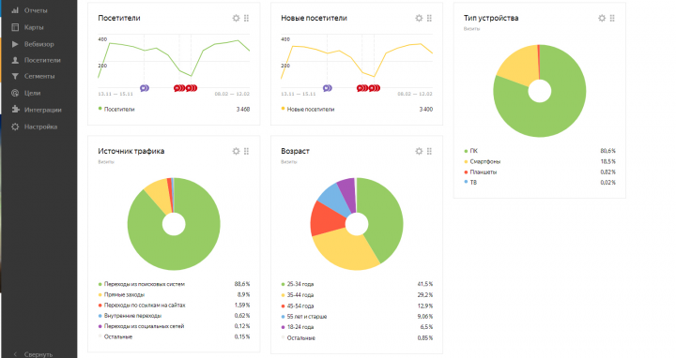Click the 13.11 — 15.11 date label on Посетители chart

(115, 94)
